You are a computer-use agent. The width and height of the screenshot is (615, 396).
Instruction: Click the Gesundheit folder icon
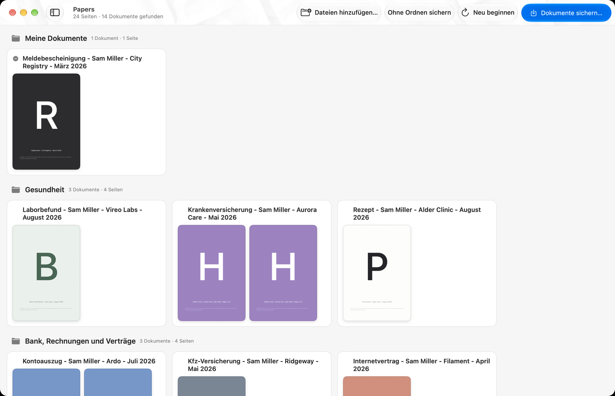16,190
